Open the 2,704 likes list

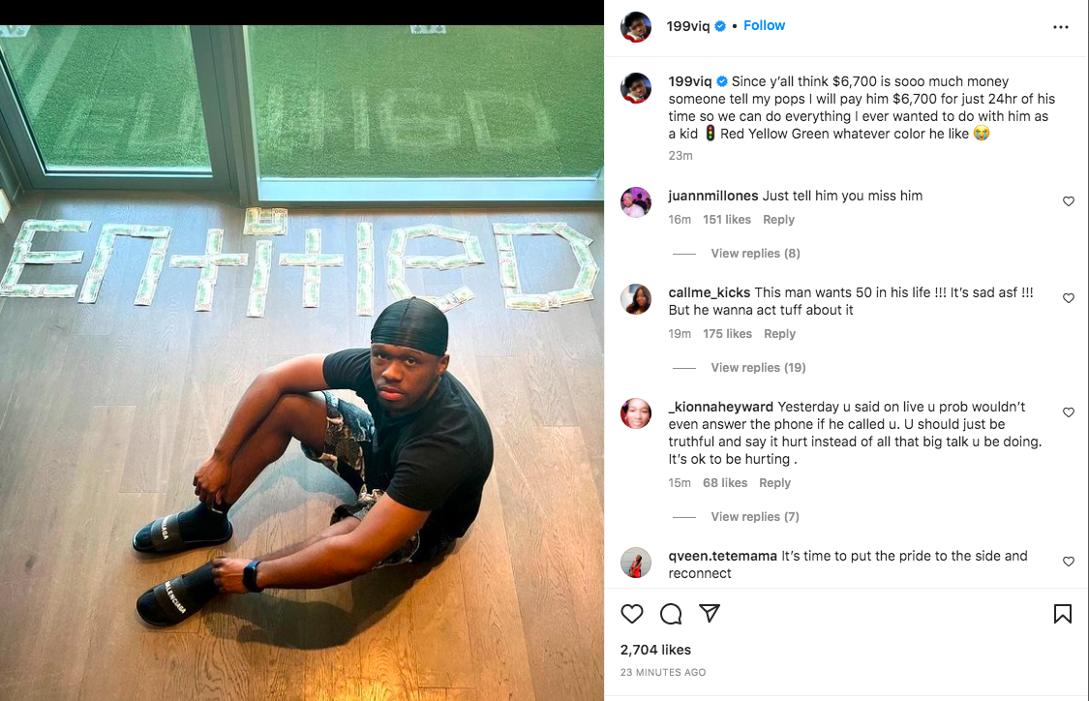tap(655, 650)
